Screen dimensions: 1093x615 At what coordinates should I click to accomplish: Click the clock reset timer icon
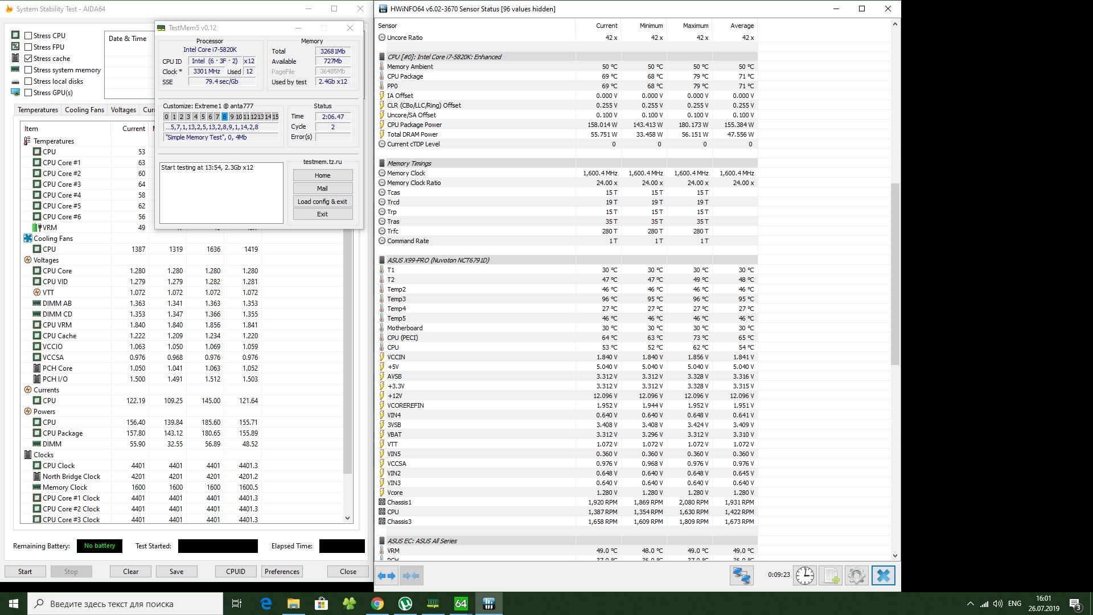tap(805, 576)
